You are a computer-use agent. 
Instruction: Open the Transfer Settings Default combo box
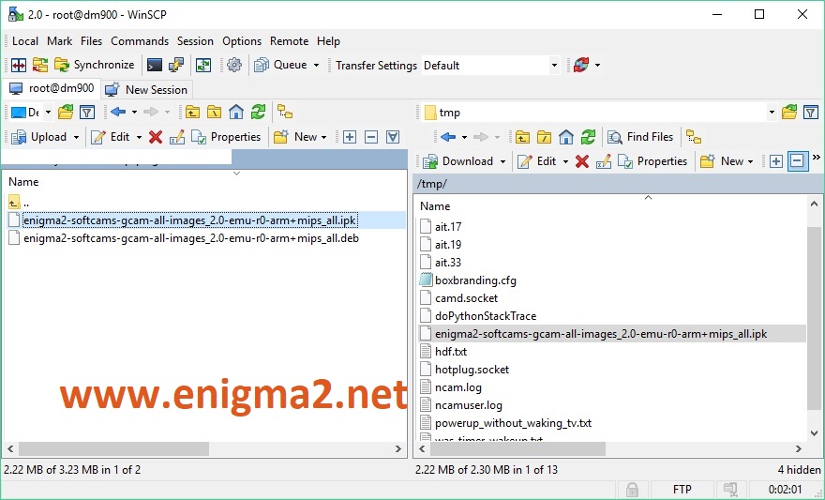point(489,66)
